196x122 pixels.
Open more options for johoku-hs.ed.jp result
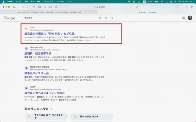point(61,50)
